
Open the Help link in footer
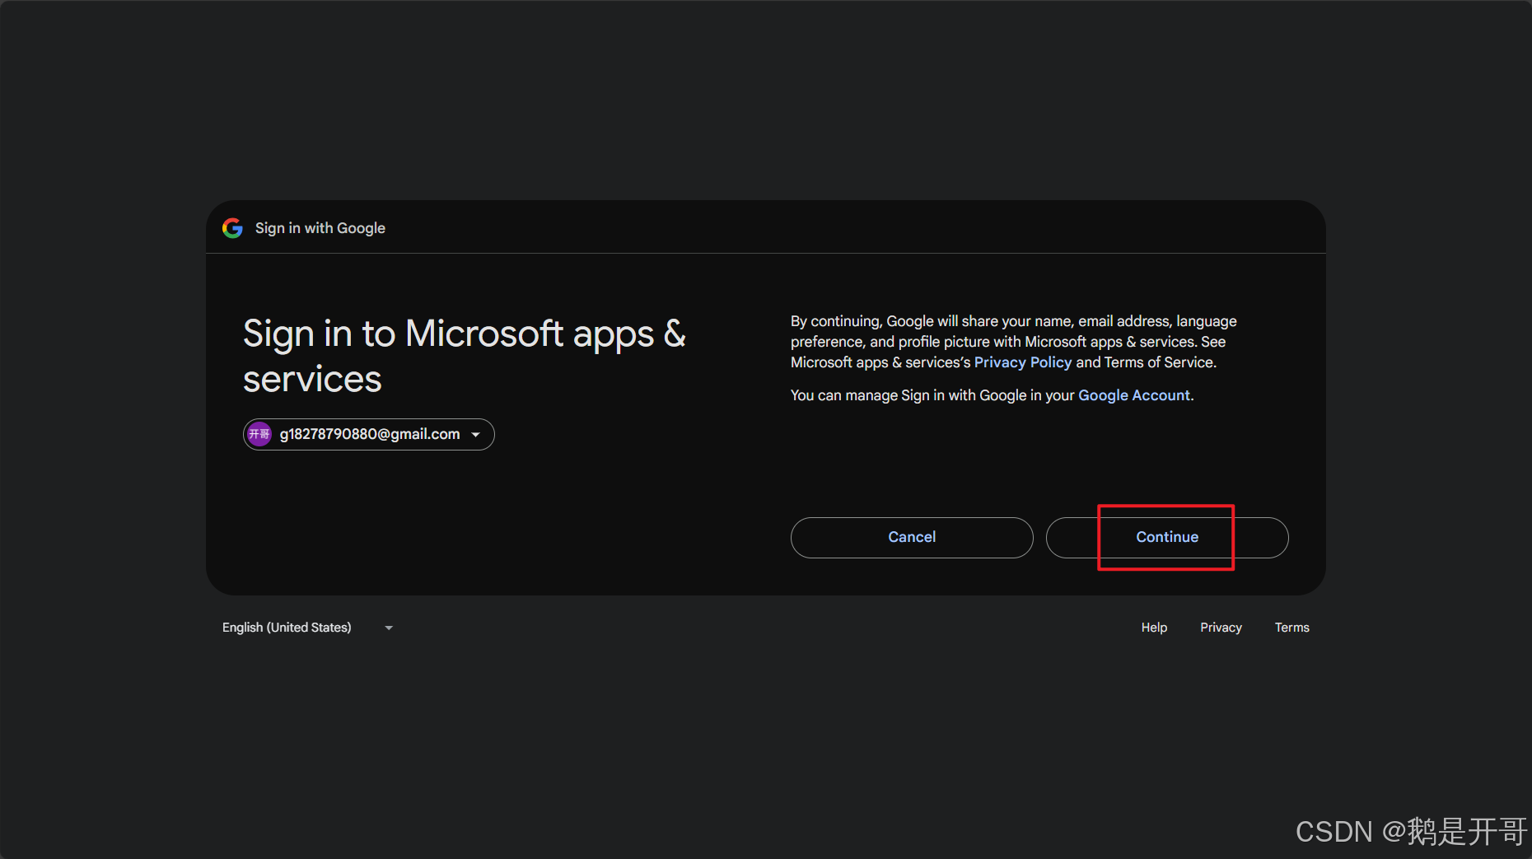pyautogui.click(x=1154, y=628)
